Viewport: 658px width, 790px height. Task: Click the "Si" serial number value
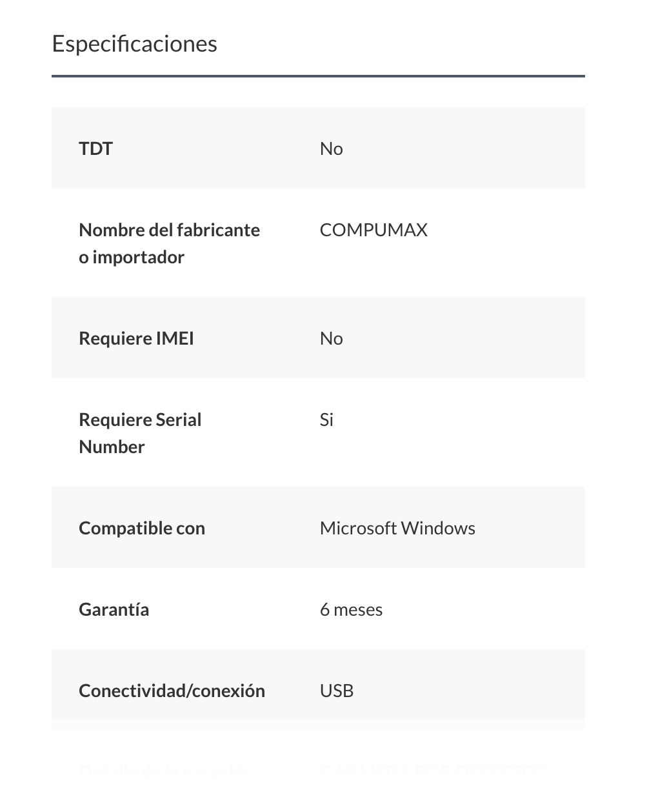click(326, 420)
